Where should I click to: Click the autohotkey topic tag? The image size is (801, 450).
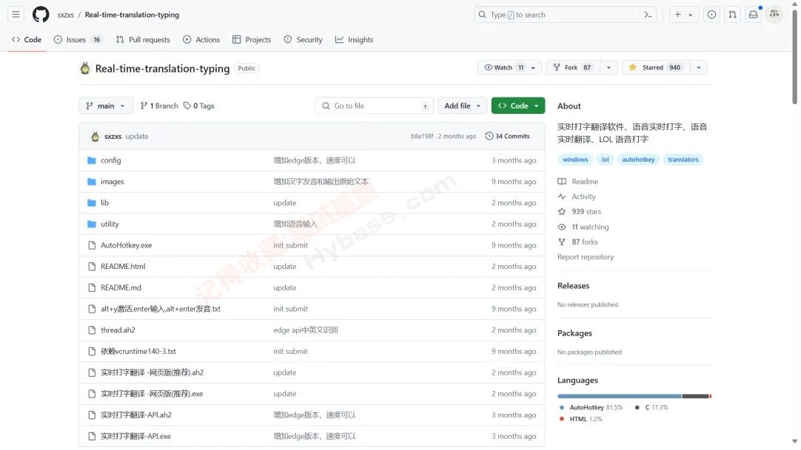point(638,160)
